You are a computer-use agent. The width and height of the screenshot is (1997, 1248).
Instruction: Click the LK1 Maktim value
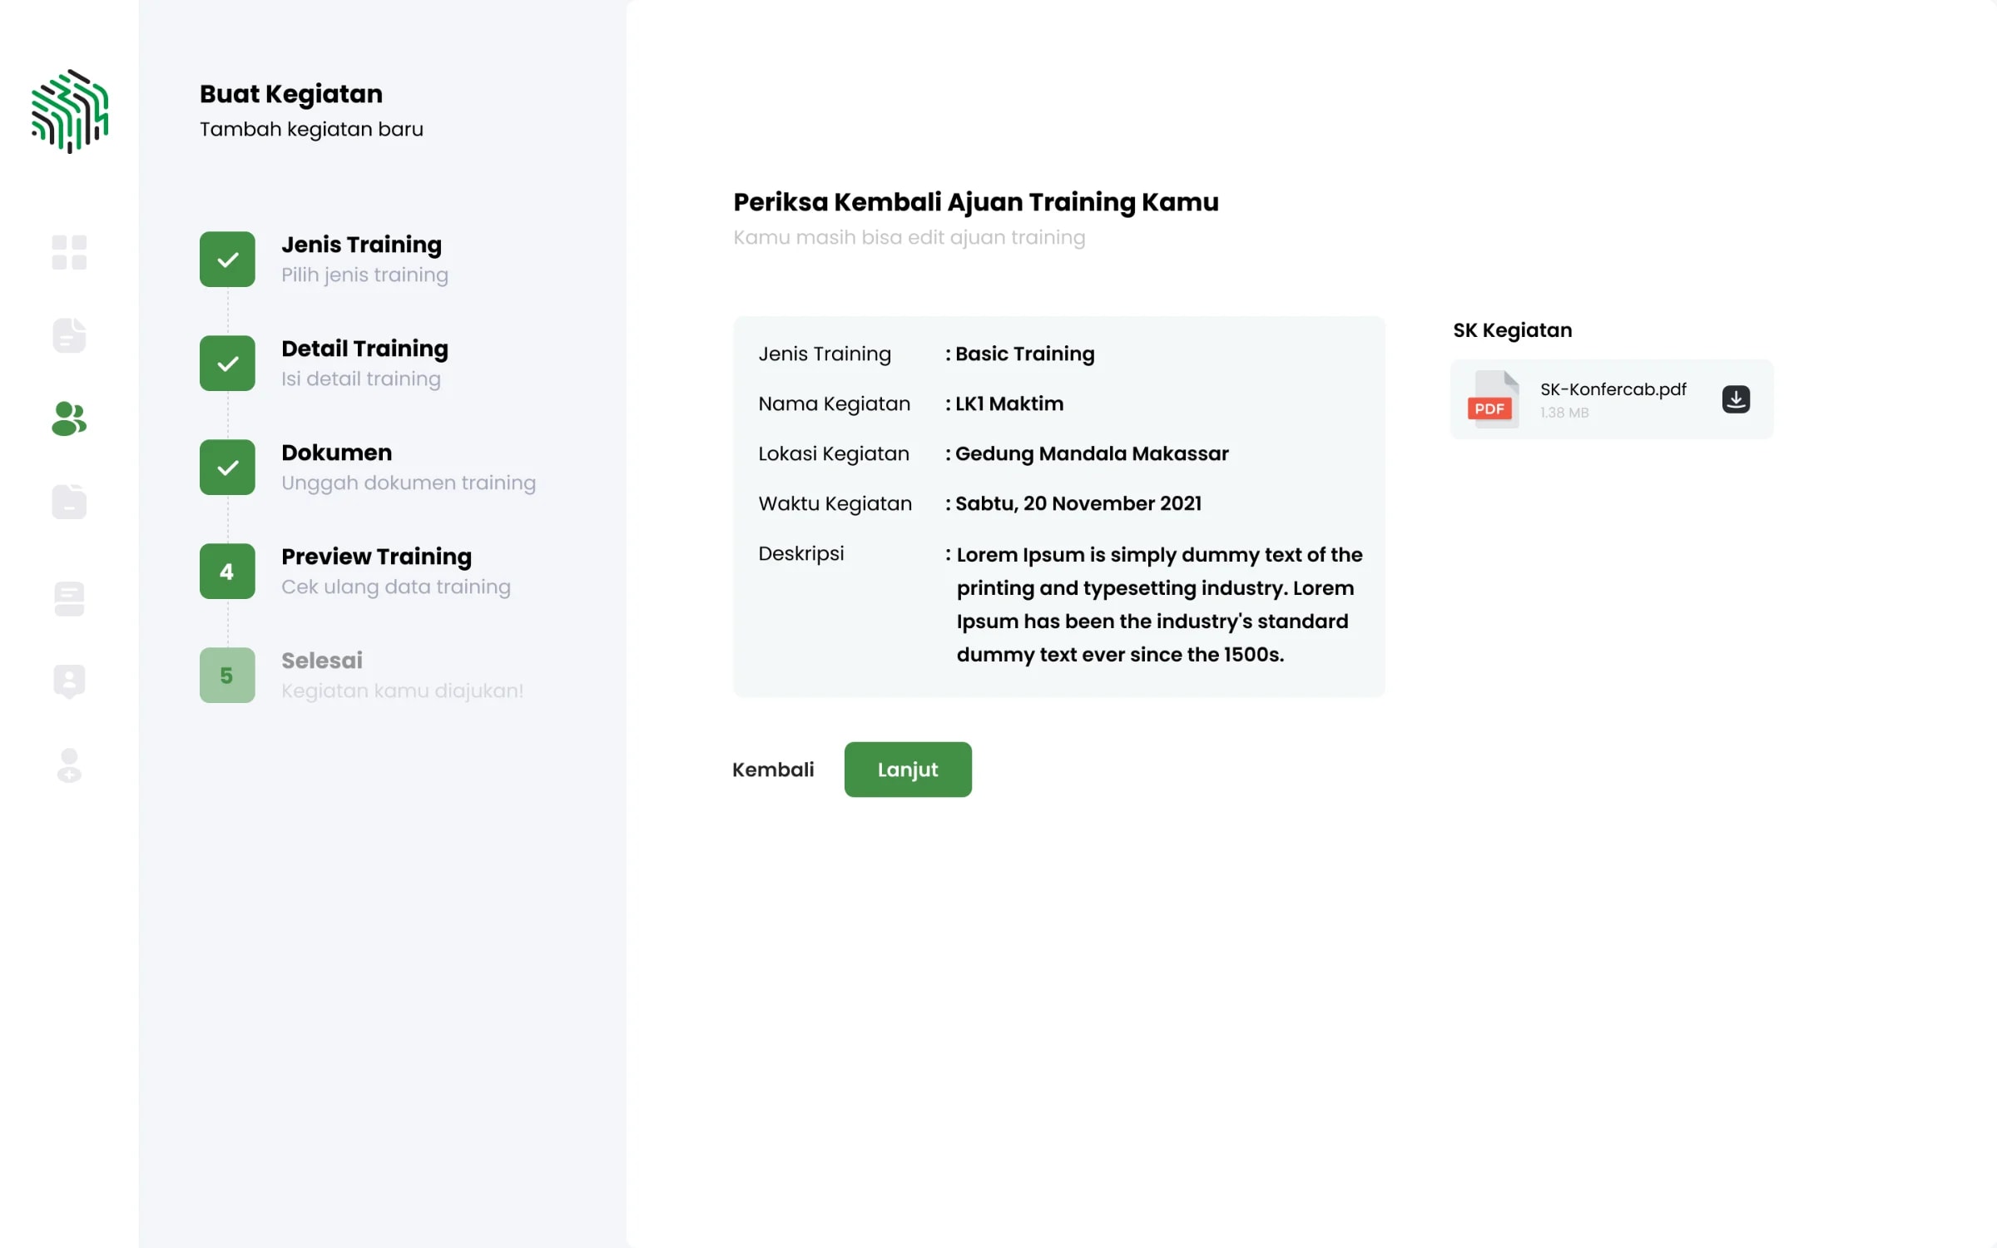click(1009, 404)
